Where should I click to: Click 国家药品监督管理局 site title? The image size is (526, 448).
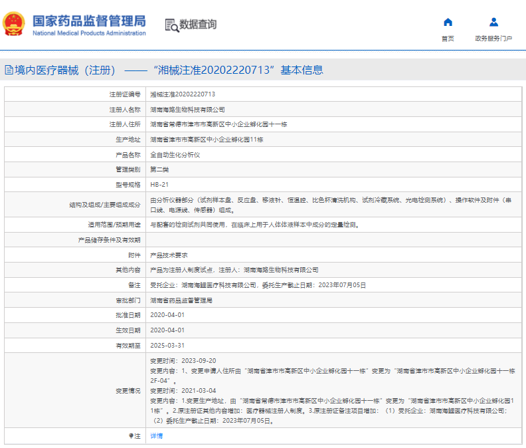click(x=89, y=21)
